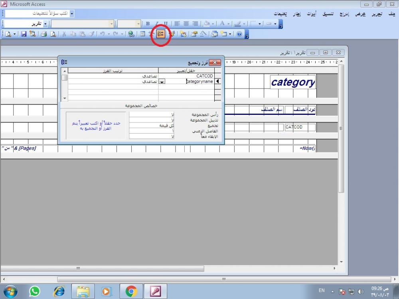Toggle Align Left in formatting toolbar
This screenshot has height=299, width=399.
[177, 24]
